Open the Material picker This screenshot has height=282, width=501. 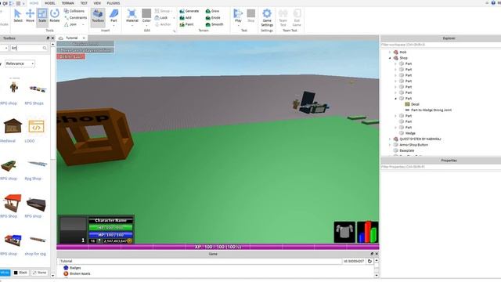tap(132, 16)
